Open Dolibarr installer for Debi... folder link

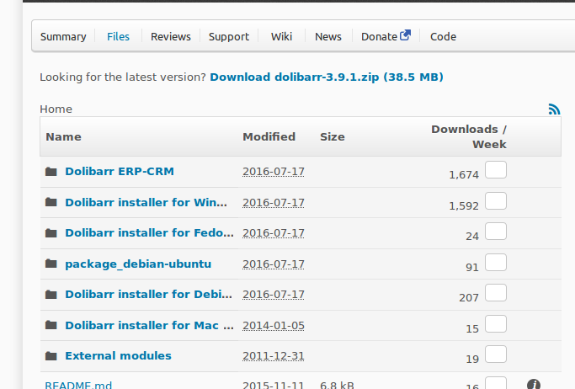148,295
